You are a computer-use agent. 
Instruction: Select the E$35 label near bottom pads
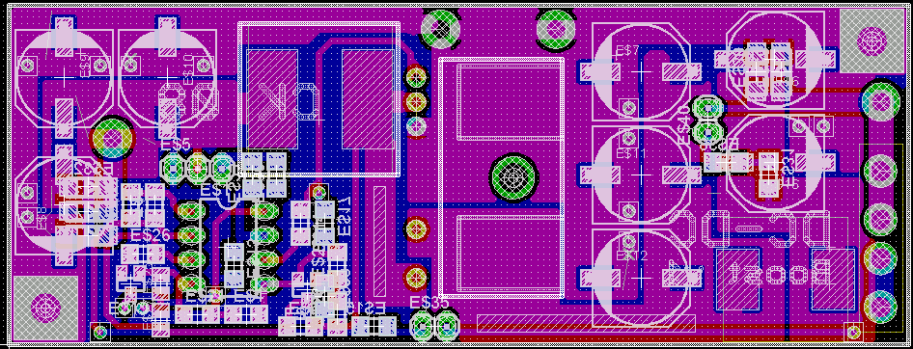[429, 303]
